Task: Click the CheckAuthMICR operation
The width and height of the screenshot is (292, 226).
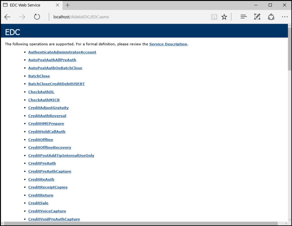Action: pyautogui.click(x=44, y=100)
